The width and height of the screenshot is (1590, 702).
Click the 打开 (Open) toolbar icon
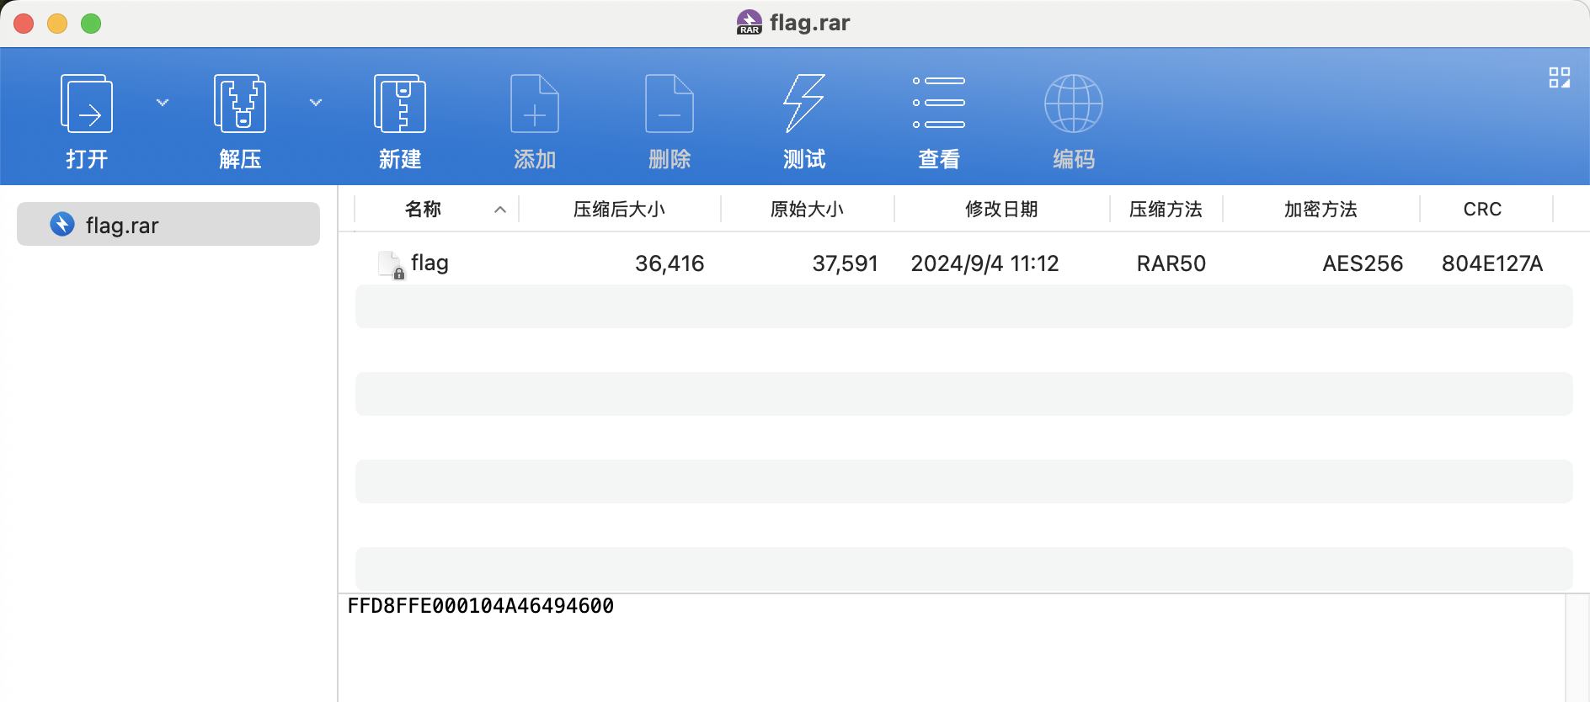[x=87, y=104]
